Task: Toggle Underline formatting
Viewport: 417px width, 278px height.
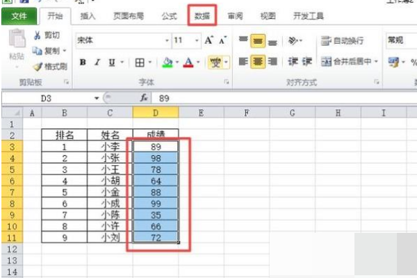Action: click(112, 63)
